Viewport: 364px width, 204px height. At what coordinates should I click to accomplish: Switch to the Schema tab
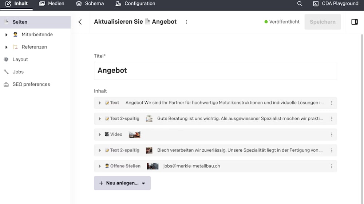(x=90, y=4)
